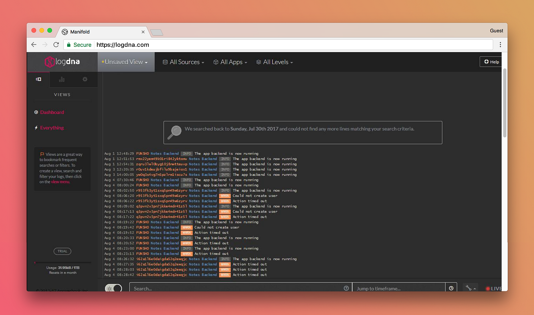Click inside the Search field
The image size is (534, 315).
coord(229,288)
